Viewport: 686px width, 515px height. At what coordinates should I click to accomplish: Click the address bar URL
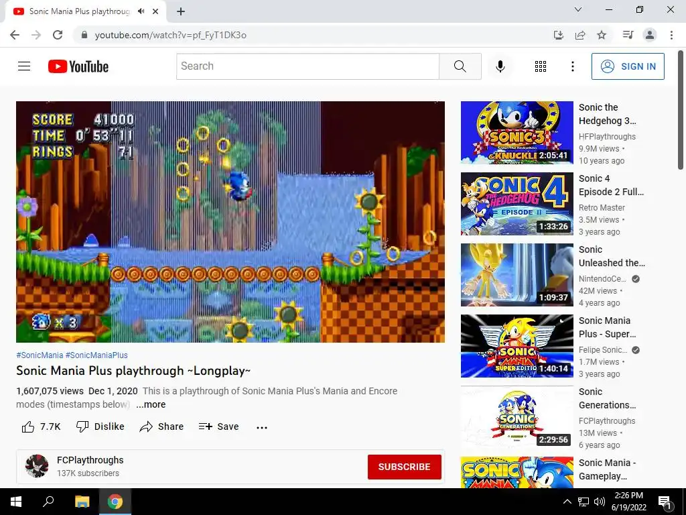click(171, 35)
